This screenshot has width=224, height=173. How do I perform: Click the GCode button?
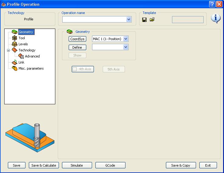(110, 165)
